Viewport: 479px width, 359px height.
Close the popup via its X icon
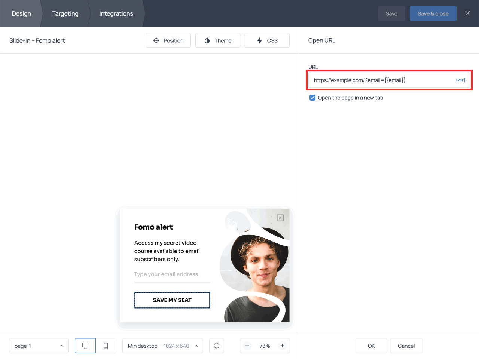(280, 218)
